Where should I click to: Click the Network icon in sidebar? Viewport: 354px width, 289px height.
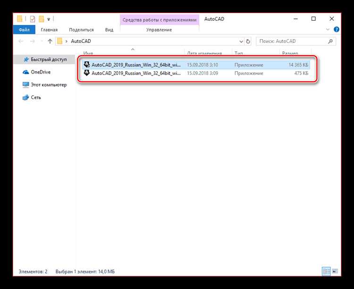click(x=26, y=98)
